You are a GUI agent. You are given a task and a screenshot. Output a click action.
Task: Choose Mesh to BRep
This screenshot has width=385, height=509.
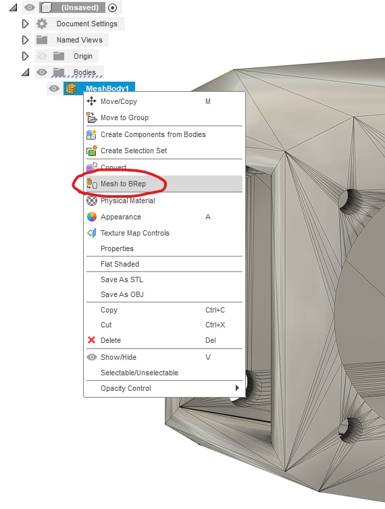[x=164, y=184]
